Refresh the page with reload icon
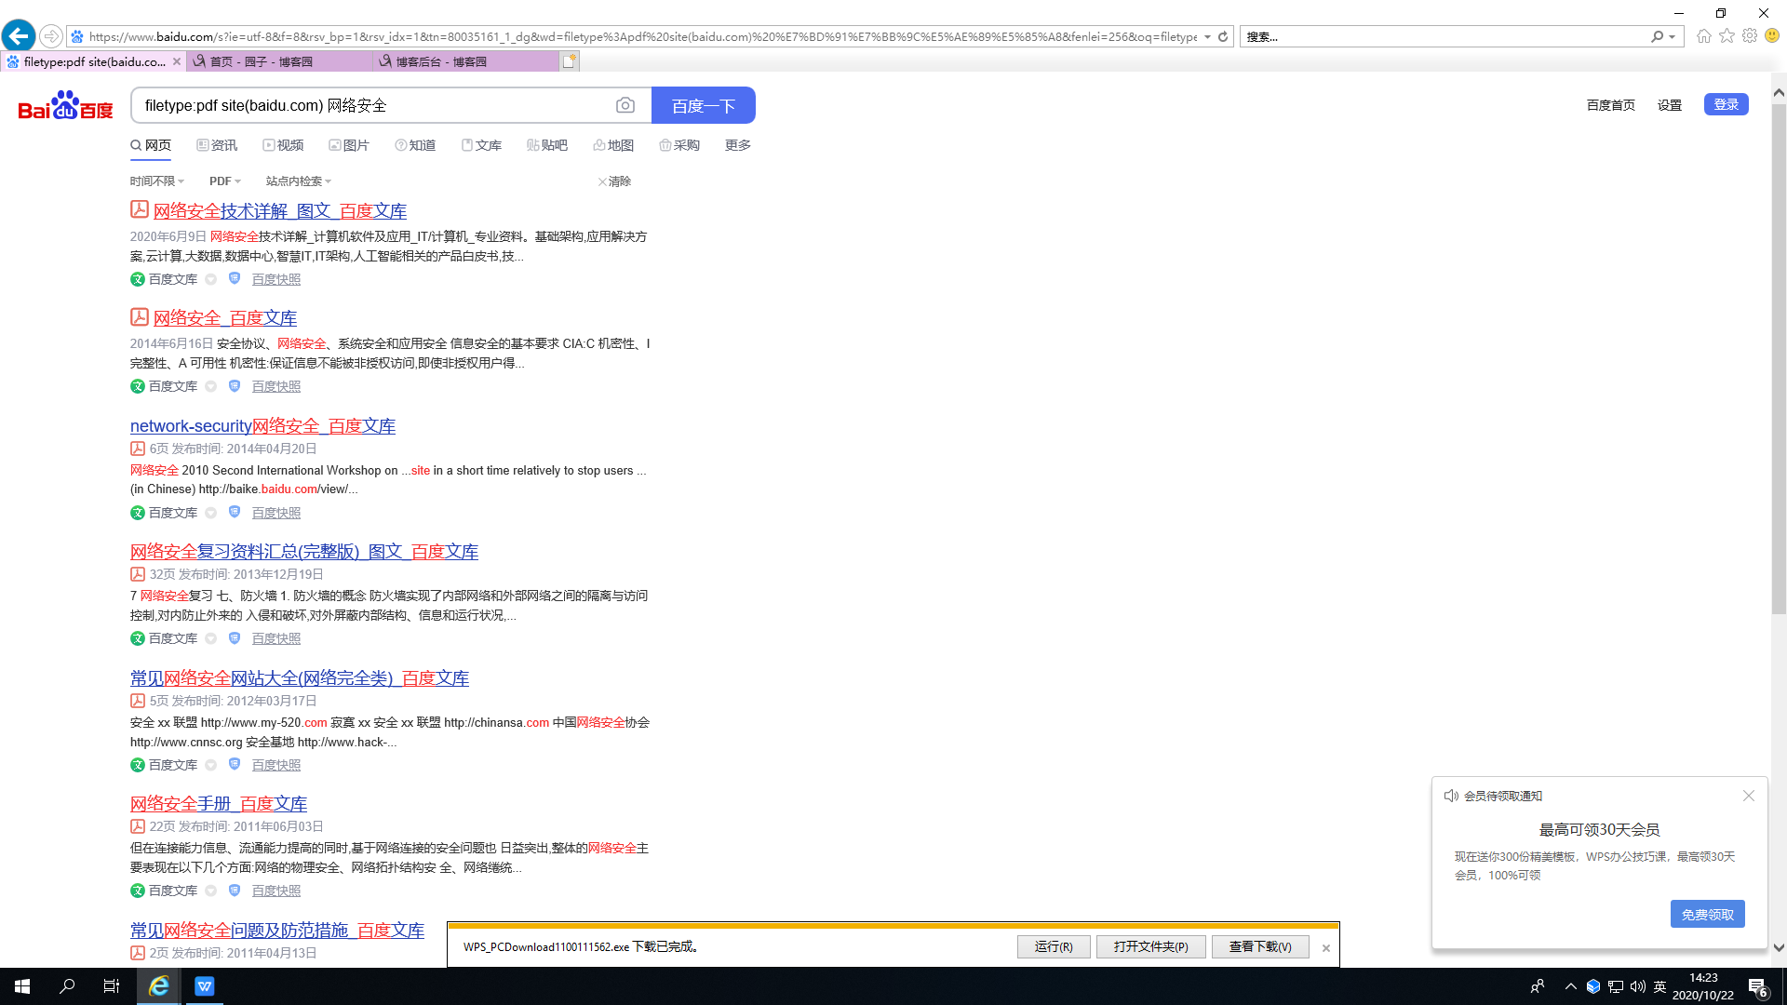Screen dimensions: 1787x1005 (1223, 36)
